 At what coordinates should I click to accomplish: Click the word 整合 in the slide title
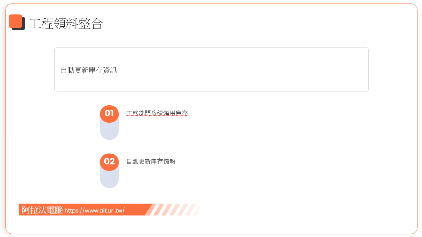(x=90, y=24)
